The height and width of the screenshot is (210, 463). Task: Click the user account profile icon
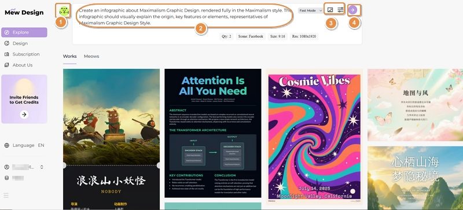[7, 167]
